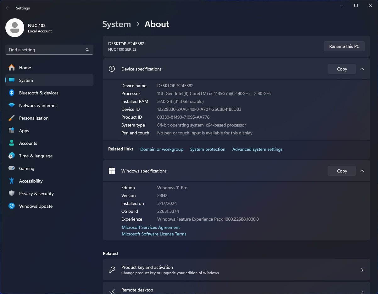Click processor text 11th Gen Intel Core i5-1135G7

coord(214,93)
